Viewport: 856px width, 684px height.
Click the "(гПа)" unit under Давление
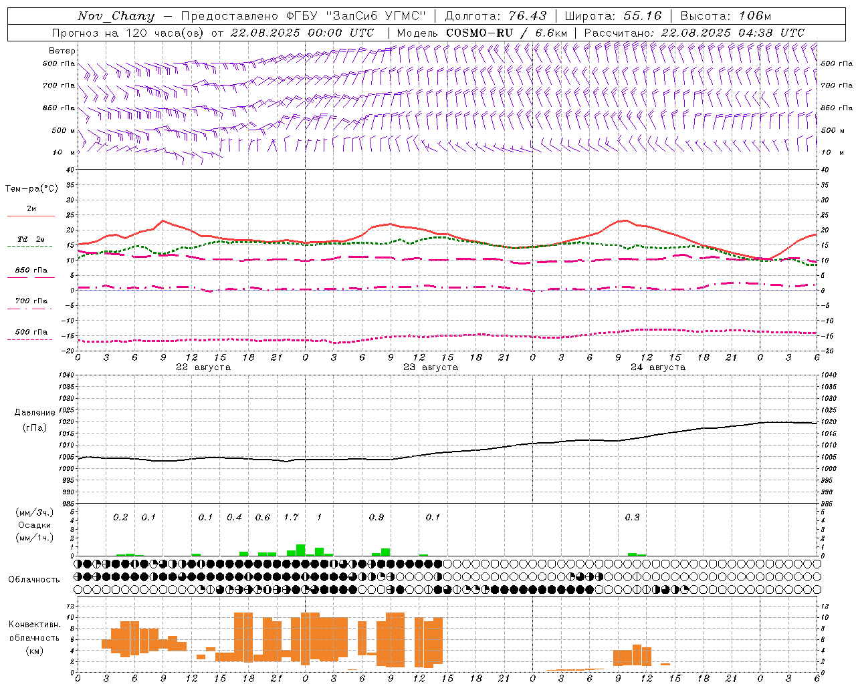click(x=35, y=428)
